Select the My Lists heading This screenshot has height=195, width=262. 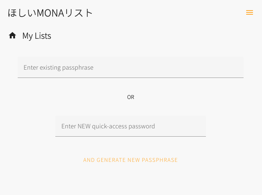coord(37,36)
